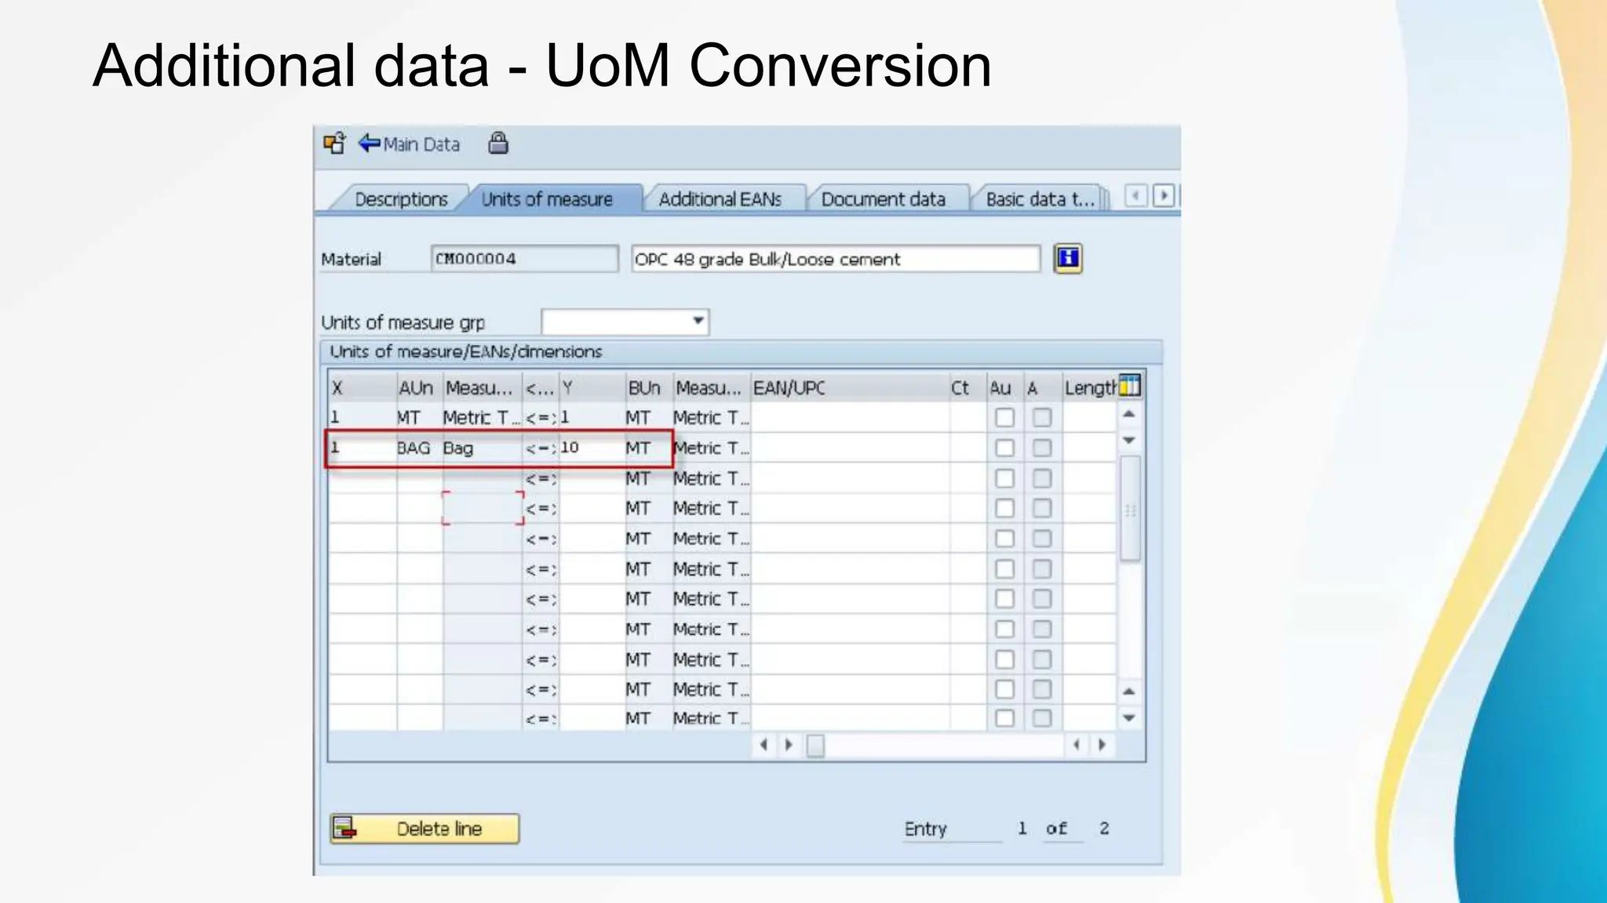Open the Units of measure grp dropdown
1607x903 pixels.
coord(698,321)
